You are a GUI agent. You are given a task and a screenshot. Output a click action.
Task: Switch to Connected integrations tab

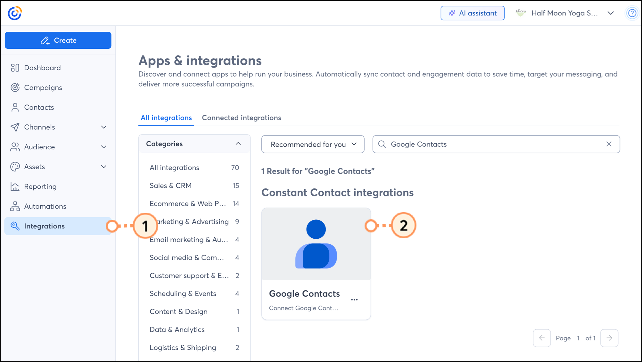click(241, 118)
